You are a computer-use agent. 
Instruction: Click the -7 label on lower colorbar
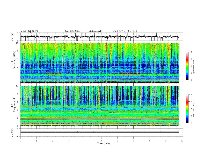(x=191, y=123)
